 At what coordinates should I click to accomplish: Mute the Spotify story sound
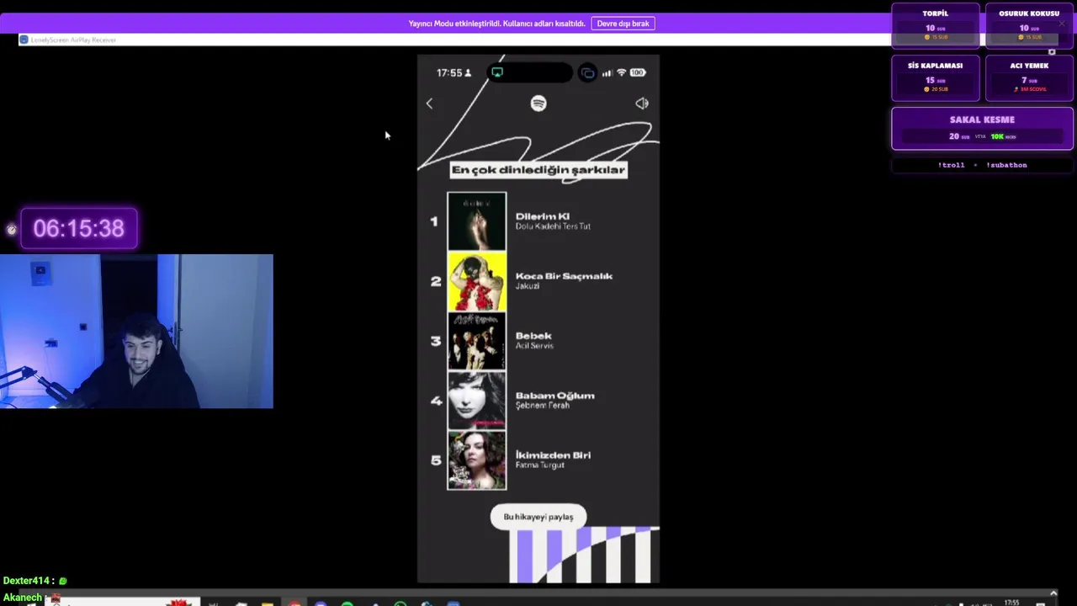click(x=642, y=103)
